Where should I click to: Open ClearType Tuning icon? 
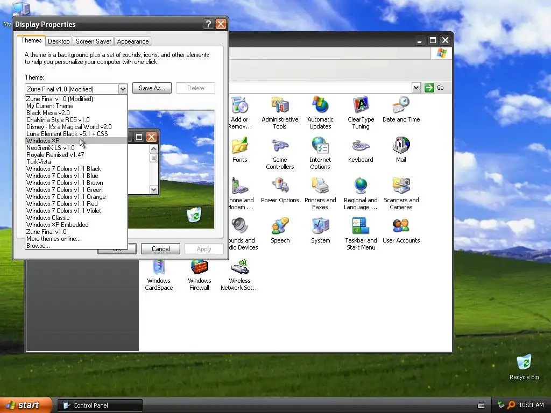361,105
